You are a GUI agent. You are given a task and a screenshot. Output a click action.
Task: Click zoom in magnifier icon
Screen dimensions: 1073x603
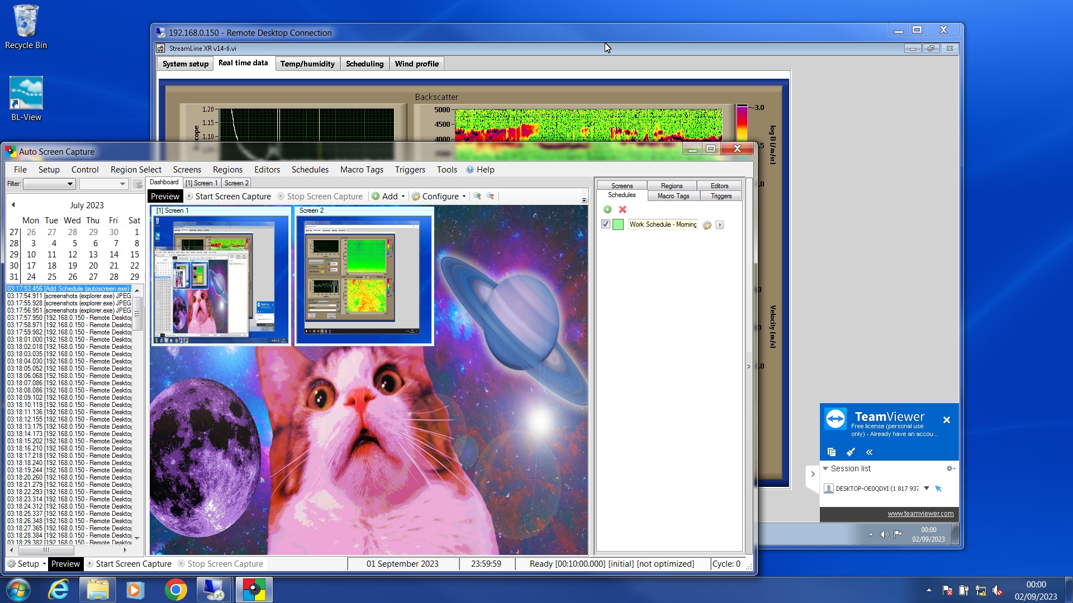coord(477,196)
